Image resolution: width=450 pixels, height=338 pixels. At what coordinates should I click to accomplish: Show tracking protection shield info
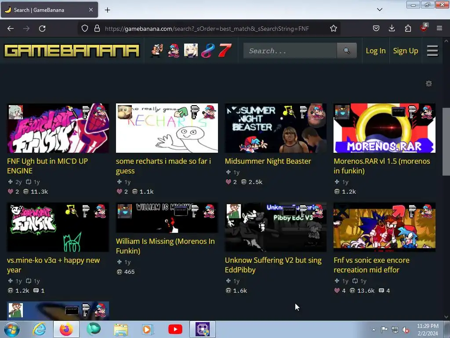coord(85,29)
